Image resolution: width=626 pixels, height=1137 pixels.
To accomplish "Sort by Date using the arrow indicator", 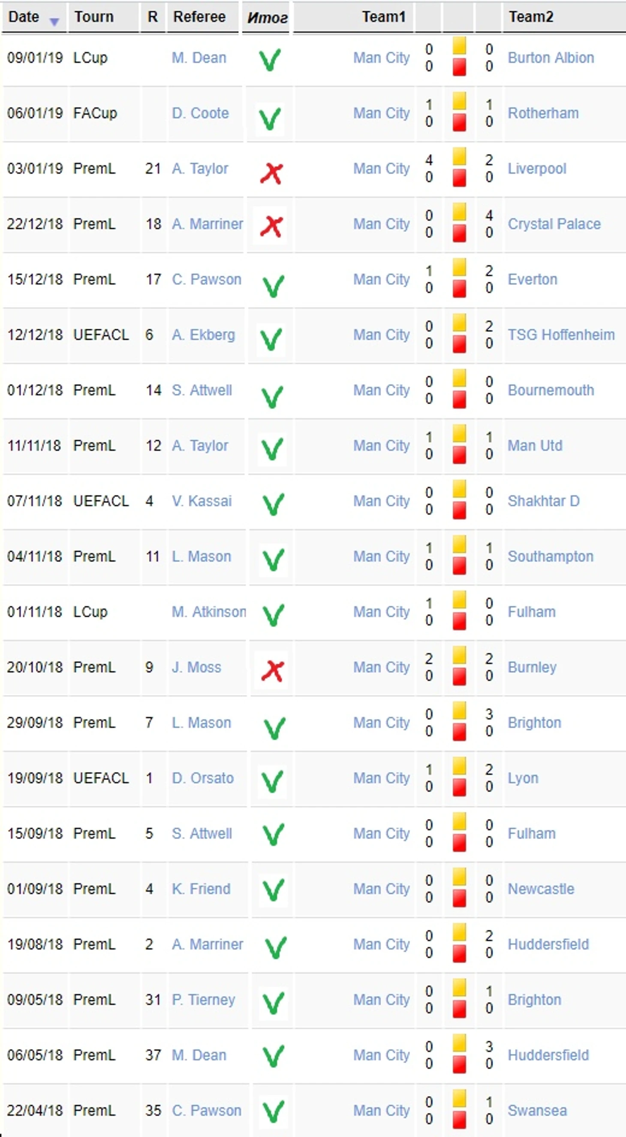I will [x=54, y=21].
